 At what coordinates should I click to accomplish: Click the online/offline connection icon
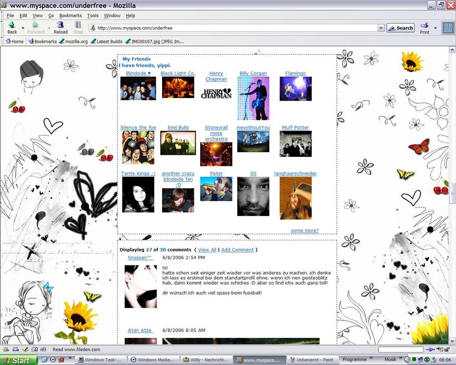tap(430, 349)
